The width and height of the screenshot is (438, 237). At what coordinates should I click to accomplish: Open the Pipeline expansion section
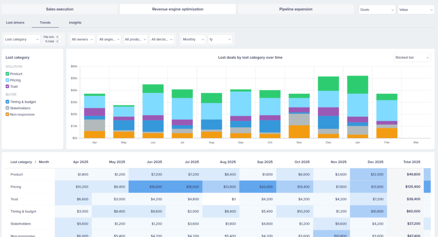[x=296, y=9]
